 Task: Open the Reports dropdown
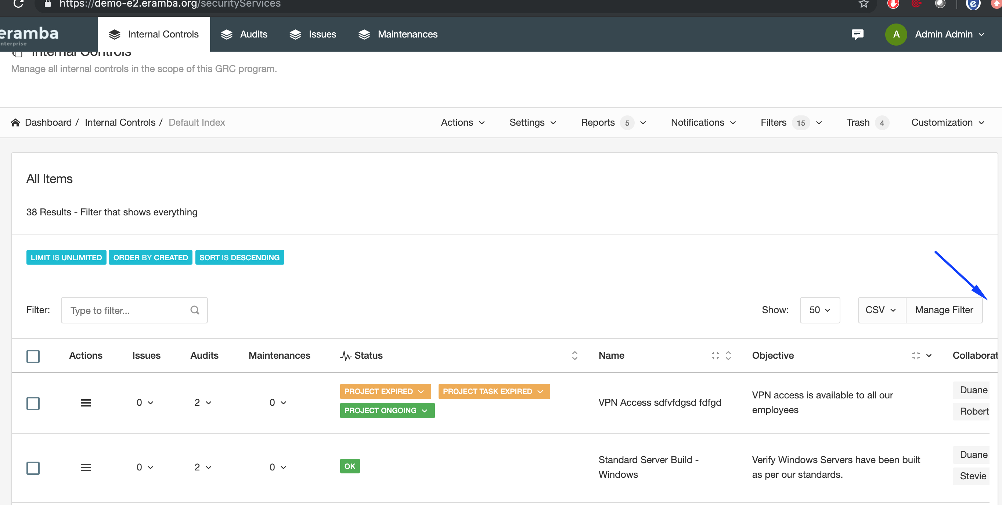tap(613, 123)
